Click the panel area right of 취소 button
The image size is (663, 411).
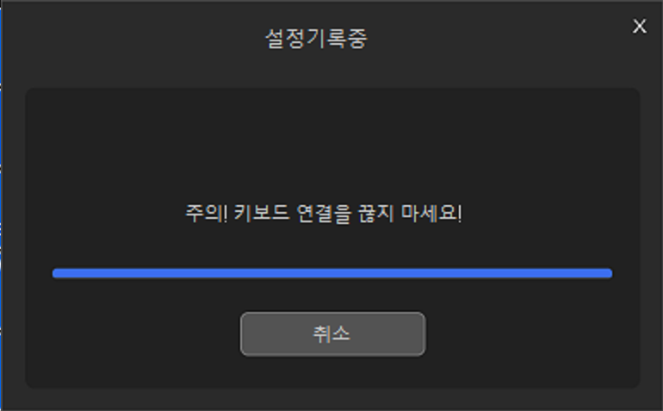[x=533, y=334]
